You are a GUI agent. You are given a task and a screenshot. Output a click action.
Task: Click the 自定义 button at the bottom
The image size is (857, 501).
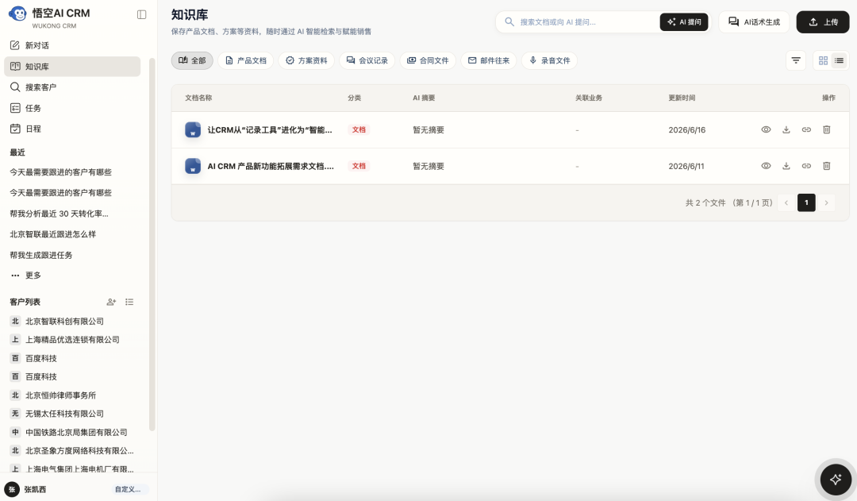click(129, 490)
